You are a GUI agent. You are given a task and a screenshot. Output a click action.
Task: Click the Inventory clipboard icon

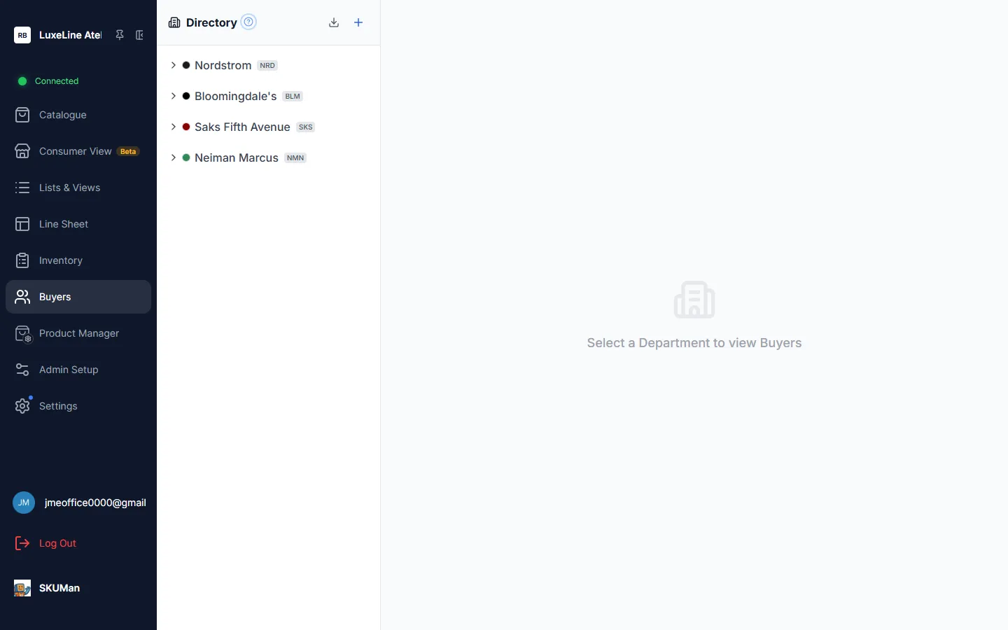[x=22, y=260]
